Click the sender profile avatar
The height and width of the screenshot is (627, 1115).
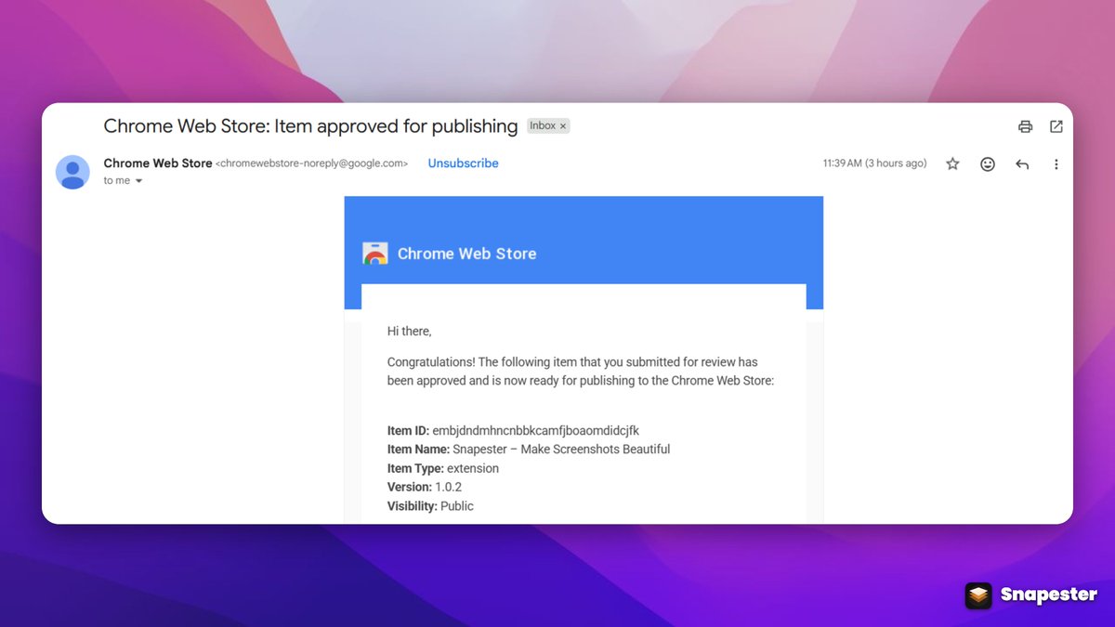(72, 172)
